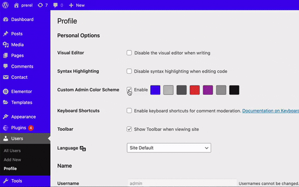
Task: Click the red 4 badge on Plugins
Action: coord(31,128)
